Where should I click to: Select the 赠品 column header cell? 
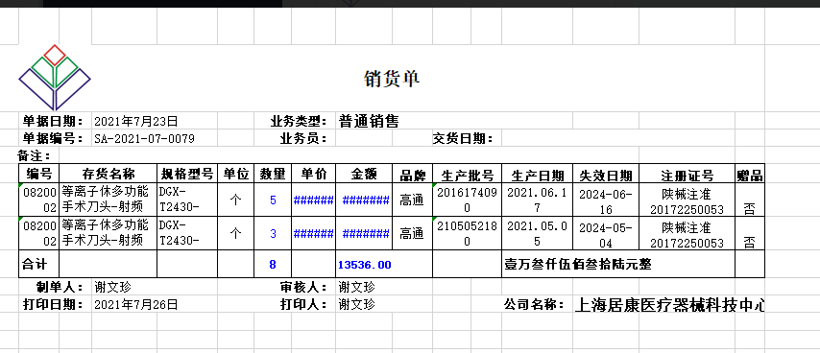749,174
